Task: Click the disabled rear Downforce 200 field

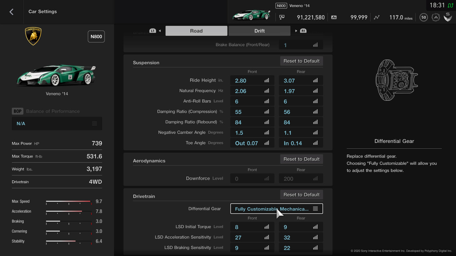Action: coord(301,179)
